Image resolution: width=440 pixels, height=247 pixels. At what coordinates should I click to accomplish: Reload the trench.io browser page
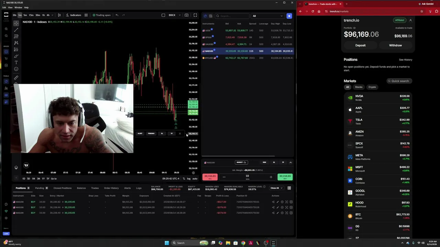point(312,11)
